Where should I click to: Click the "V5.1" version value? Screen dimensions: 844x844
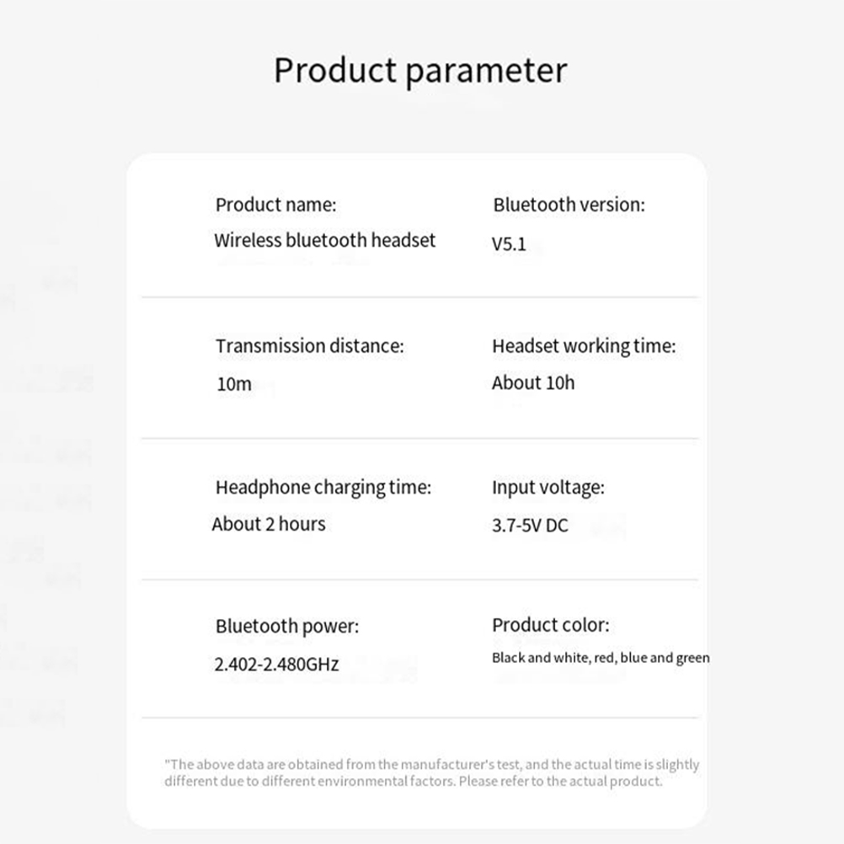(x=509, y=244)
